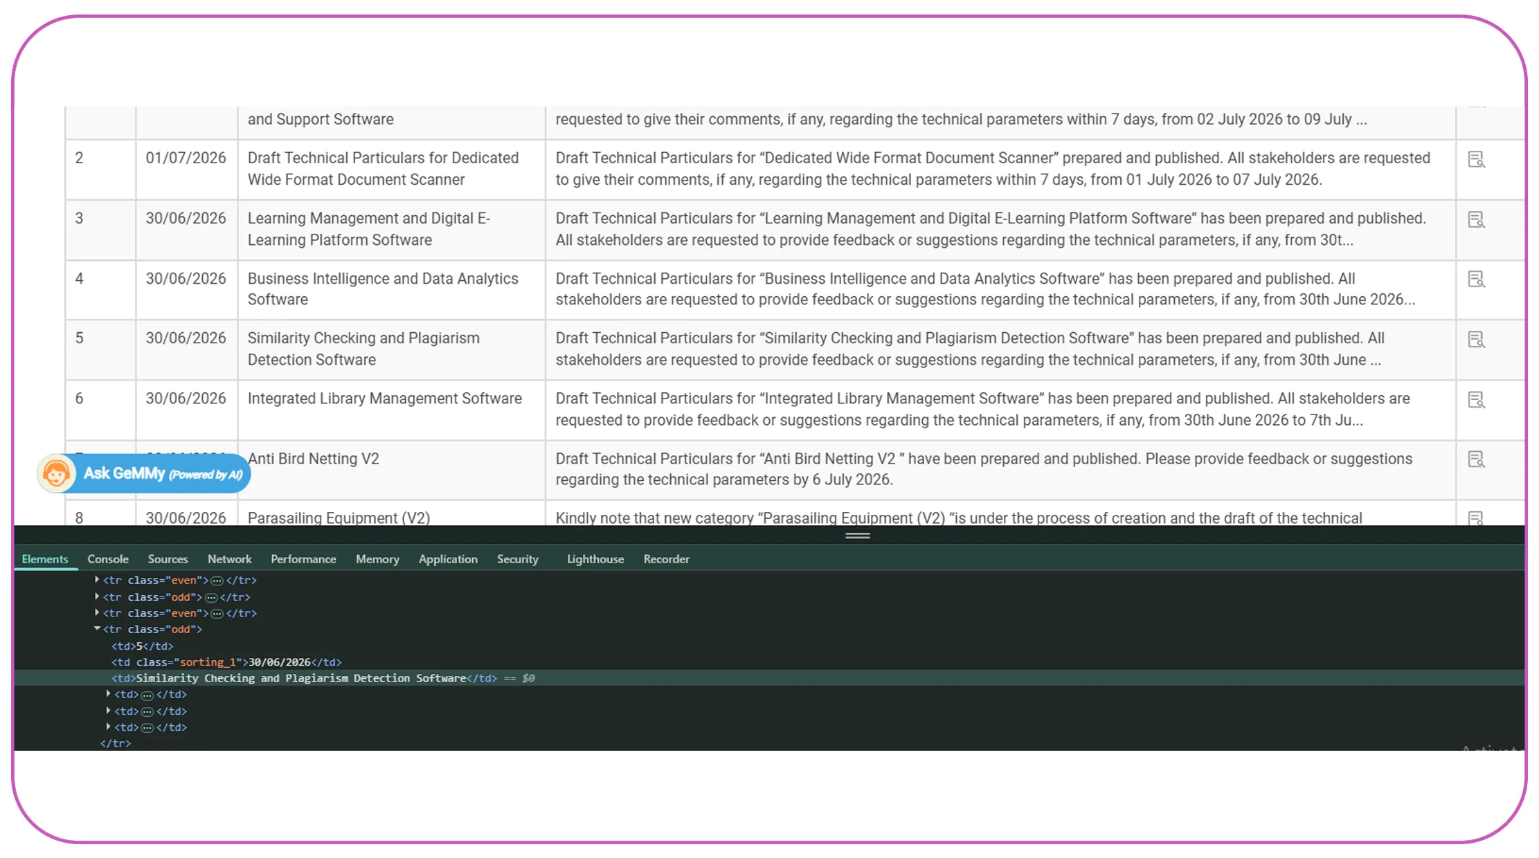Open the Application tab
Image resolution: width=1539 pixels, height=858 pixels.
(x=448, y=559)
